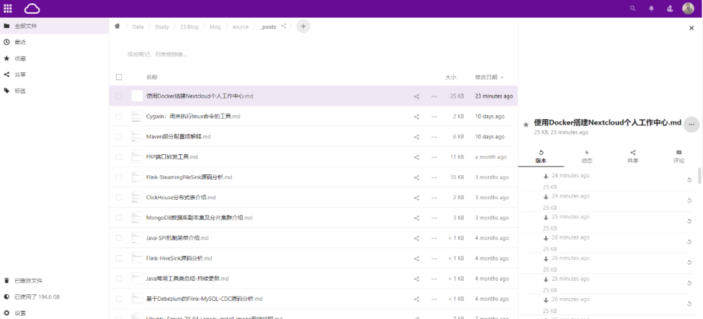Share the ClickHouse分布式表介绍.md file
Image resolution: width=703 pixels, height=319 pixels.
[417, 197]
